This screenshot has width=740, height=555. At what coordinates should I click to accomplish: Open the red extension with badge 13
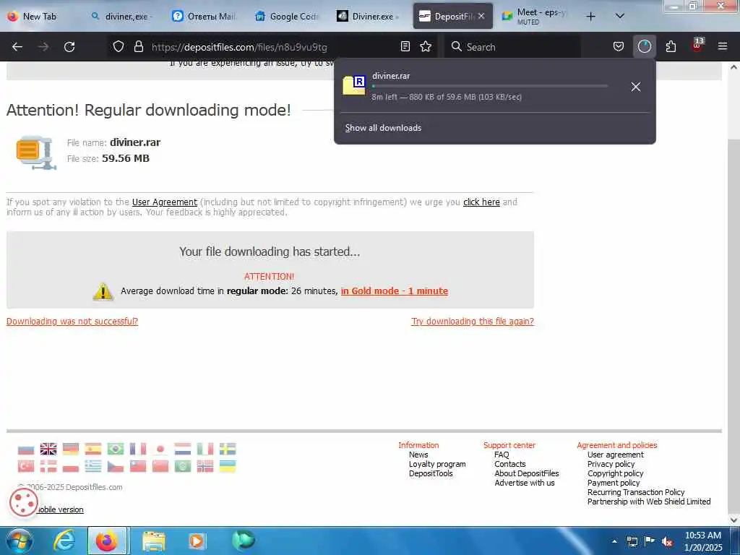[697, 46]
